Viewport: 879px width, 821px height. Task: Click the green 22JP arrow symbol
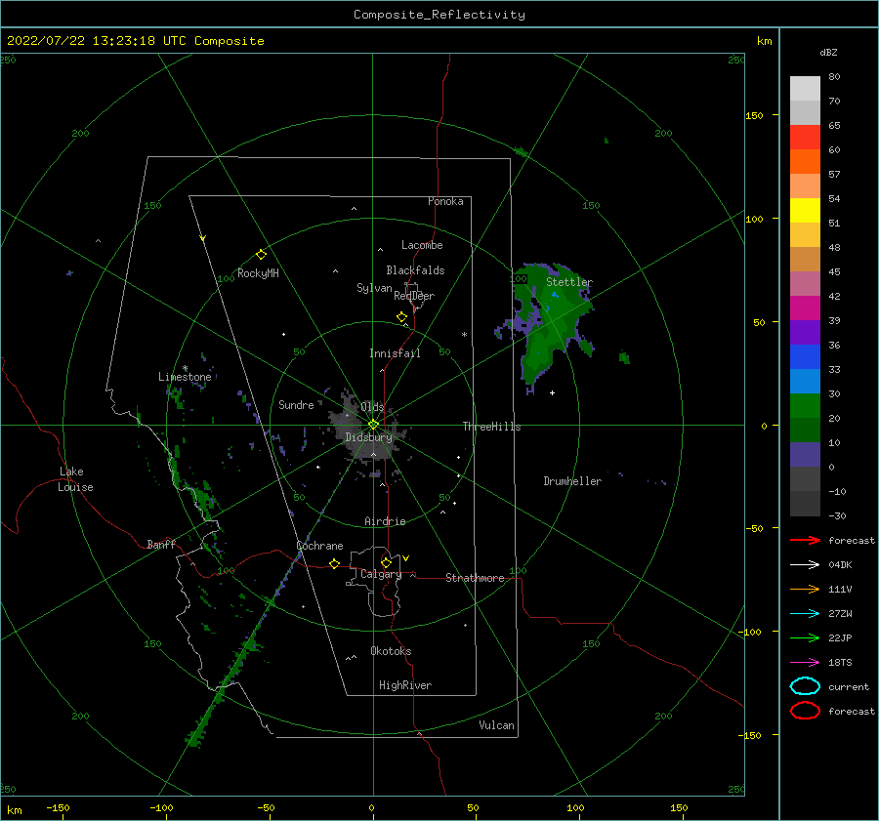pos(805,637)
